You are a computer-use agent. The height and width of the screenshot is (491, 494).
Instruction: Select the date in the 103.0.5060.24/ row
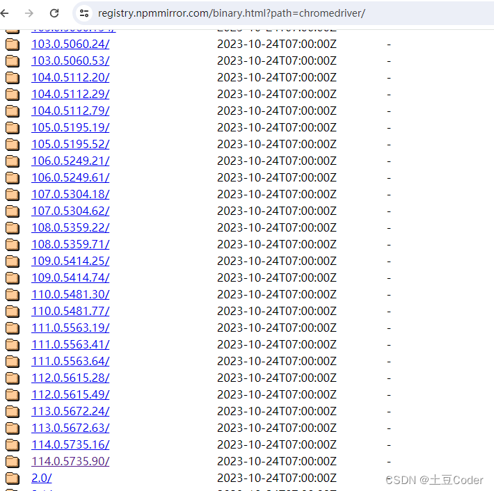tap(277, 44)
